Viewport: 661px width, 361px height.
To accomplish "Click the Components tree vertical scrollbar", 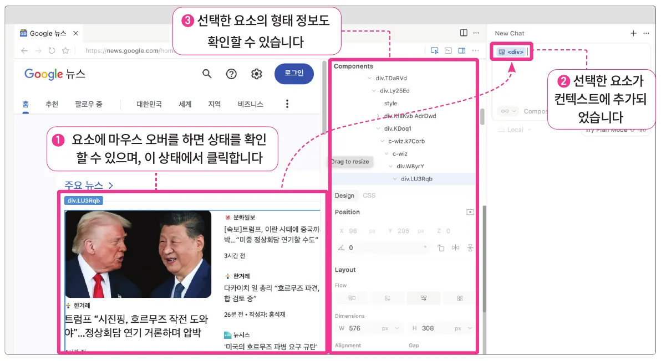I will 482,116.
